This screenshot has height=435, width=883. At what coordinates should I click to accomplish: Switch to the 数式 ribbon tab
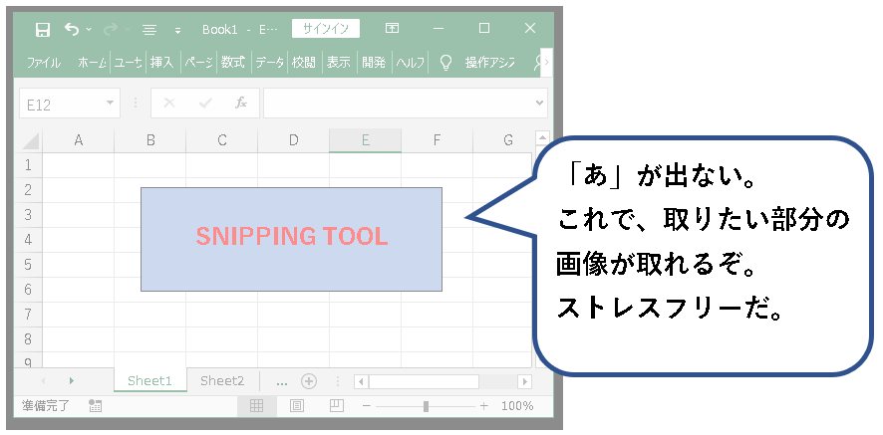tap(232, 63)
